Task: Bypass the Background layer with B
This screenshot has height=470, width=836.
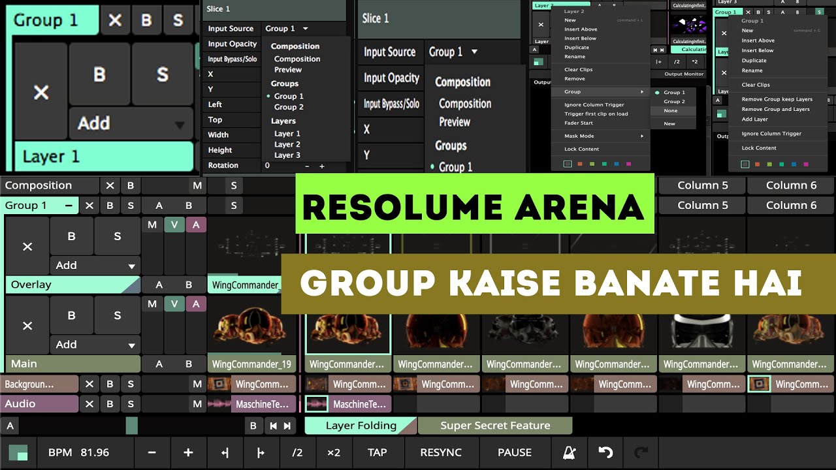Action: [110, 384]
